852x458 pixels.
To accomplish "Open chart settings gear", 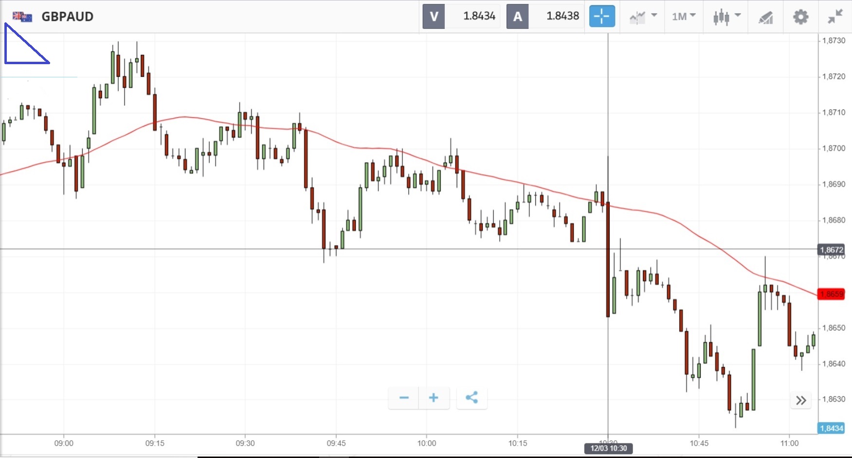I will pyautogui.click(x=800, y=17).
